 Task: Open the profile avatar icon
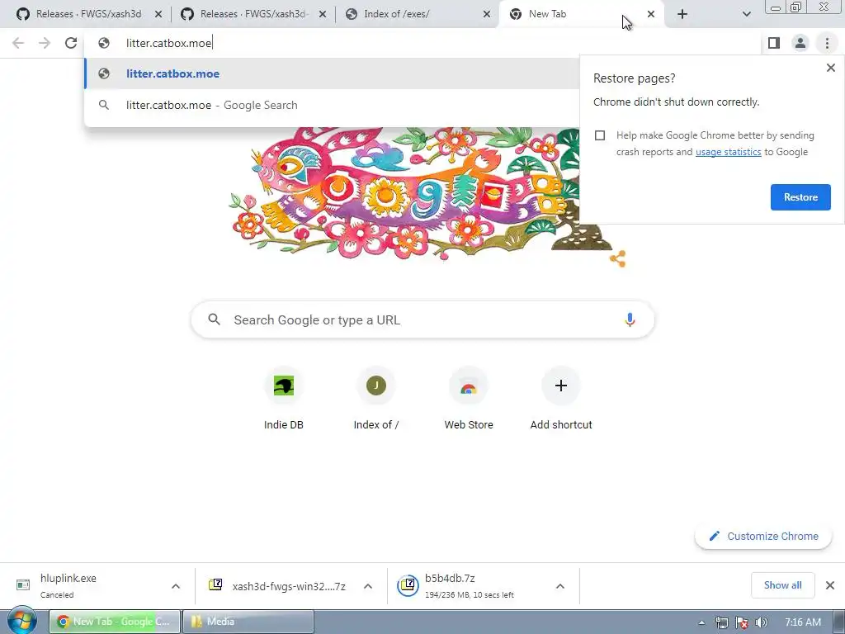pos(800,43)
